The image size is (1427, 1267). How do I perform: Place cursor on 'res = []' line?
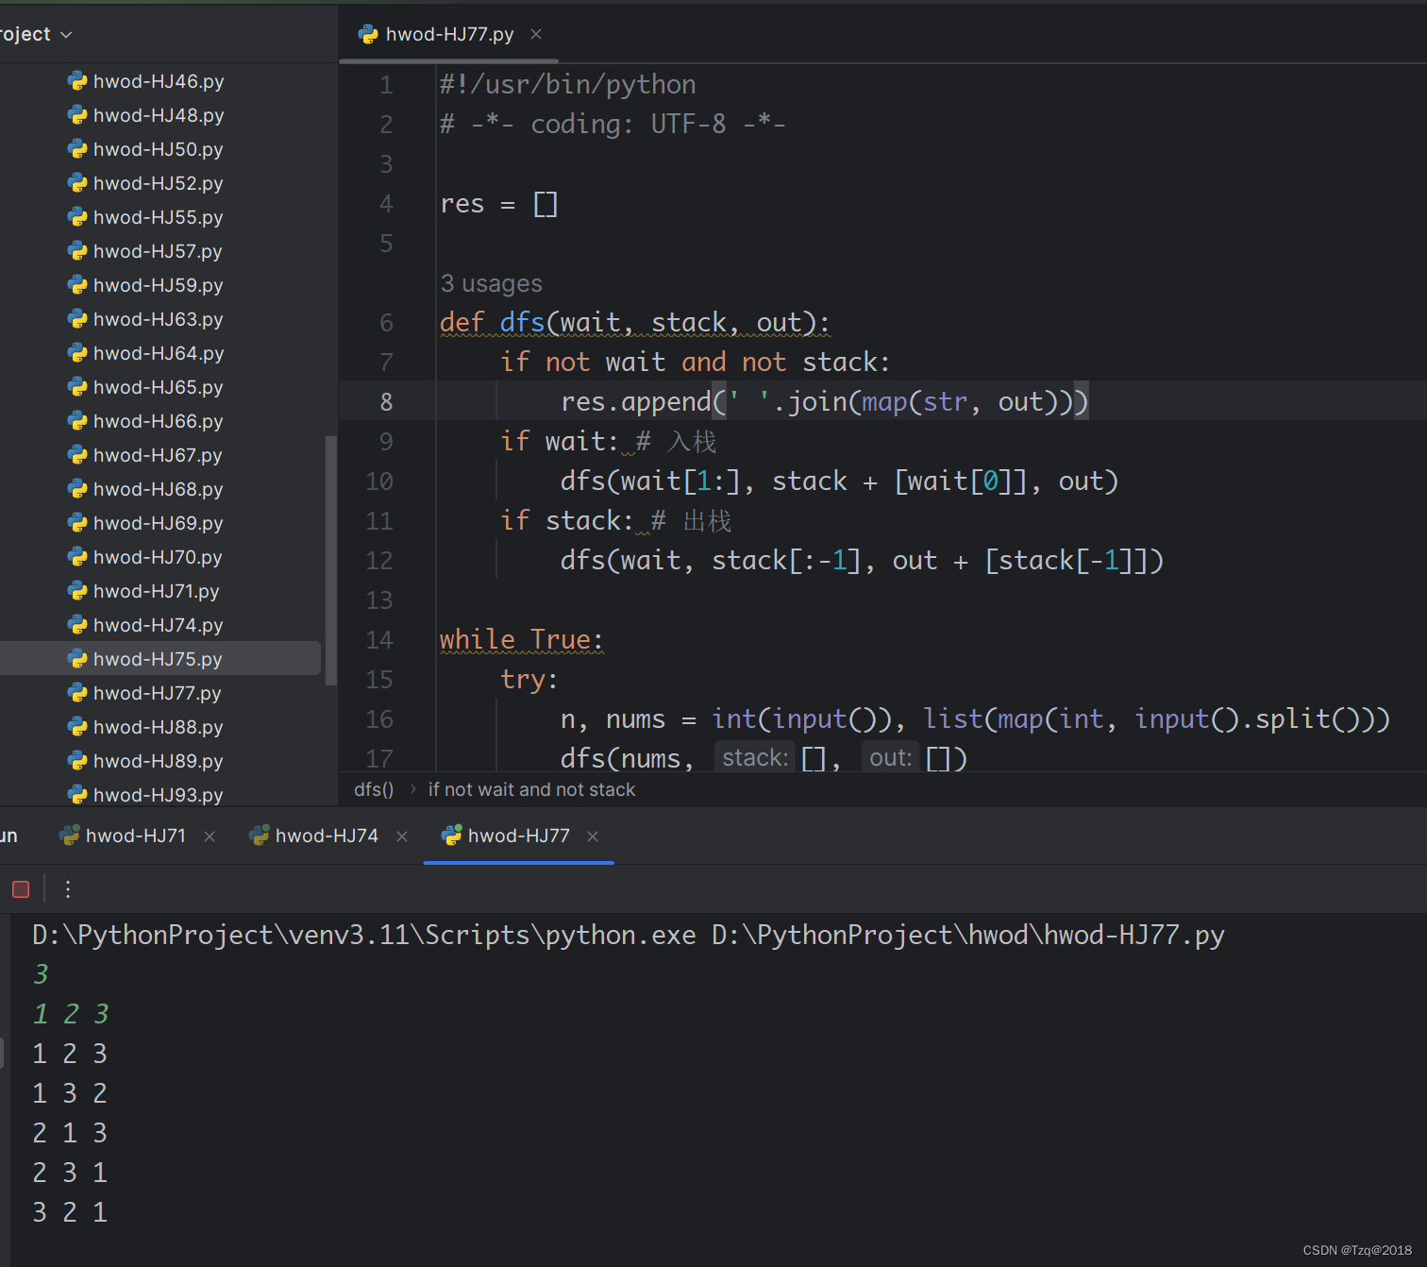tap(499, 204)
